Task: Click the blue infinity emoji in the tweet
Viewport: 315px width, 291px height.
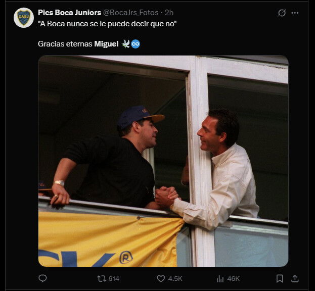Action: coord(136,44)
